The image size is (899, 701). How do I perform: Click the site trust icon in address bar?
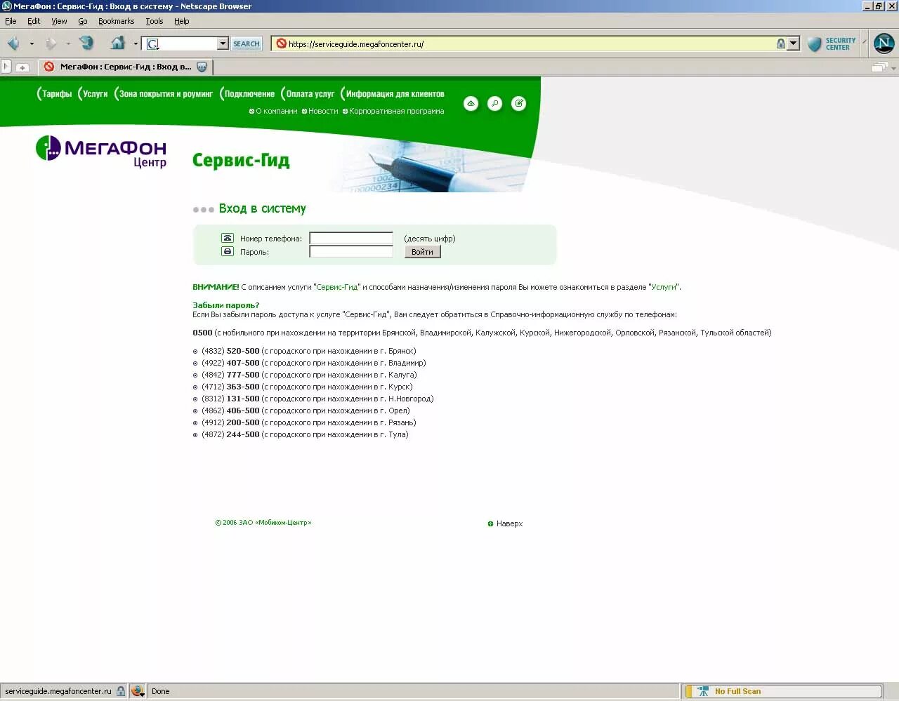281,44
